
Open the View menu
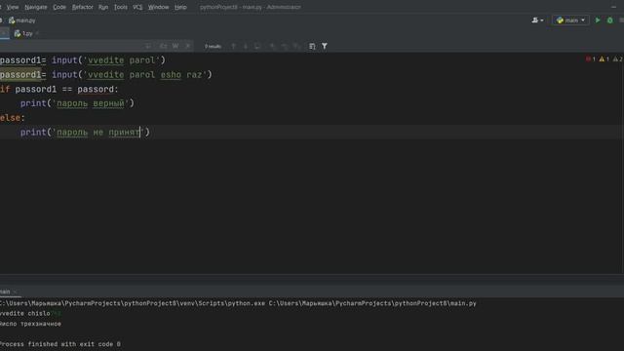pyautogui.click(x=13, y=7)
